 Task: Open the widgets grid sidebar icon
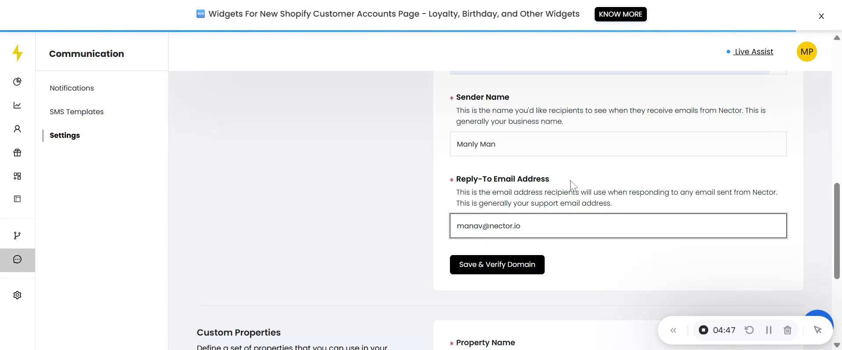click(18, 176)
